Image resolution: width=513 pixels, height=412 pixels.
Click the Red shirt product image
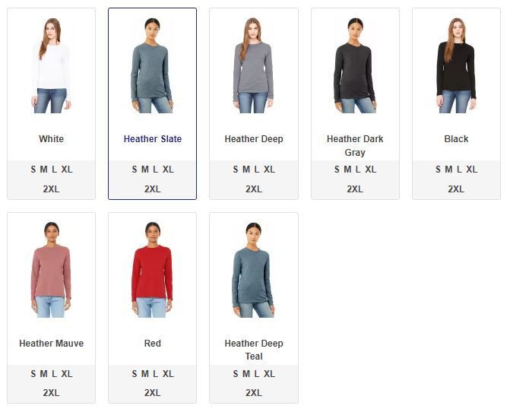(x=153, y=270)
